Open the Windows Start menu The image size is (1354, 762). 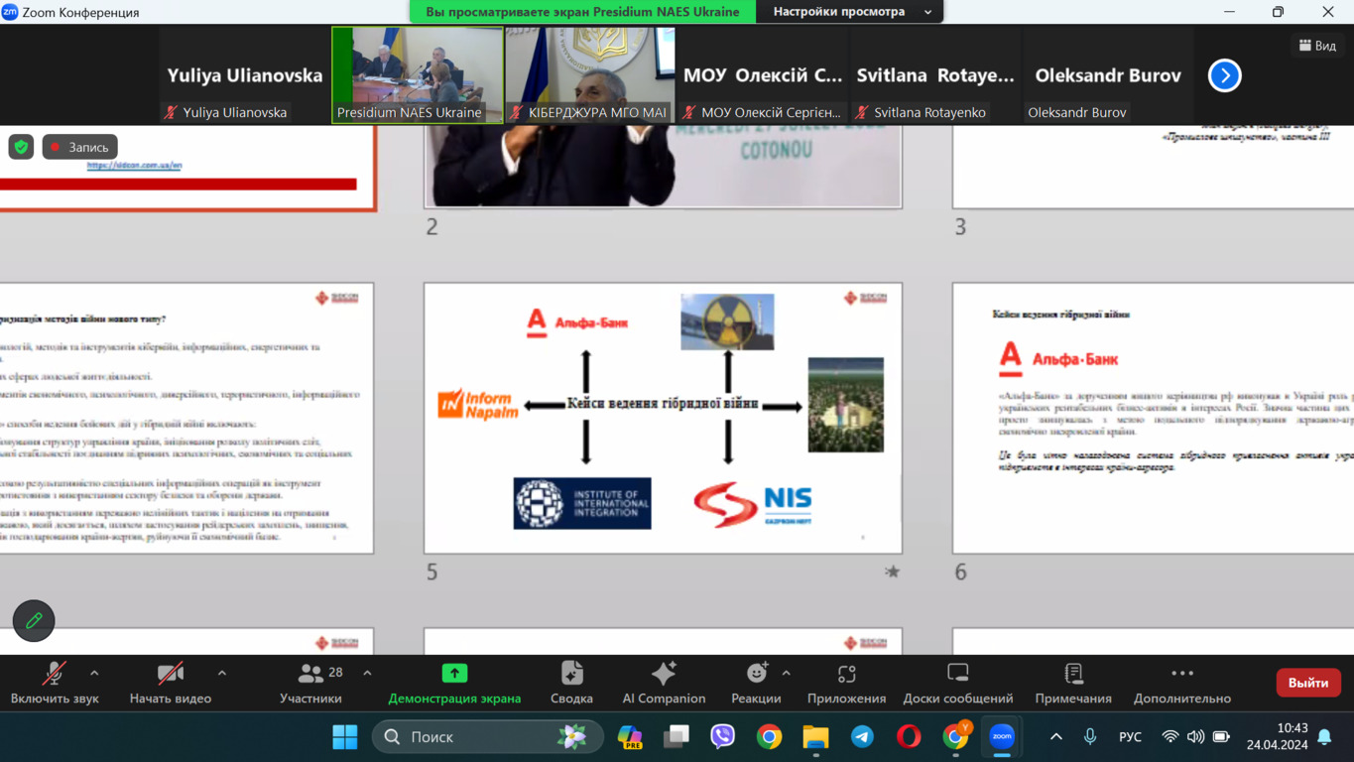(x=344, y=737)
